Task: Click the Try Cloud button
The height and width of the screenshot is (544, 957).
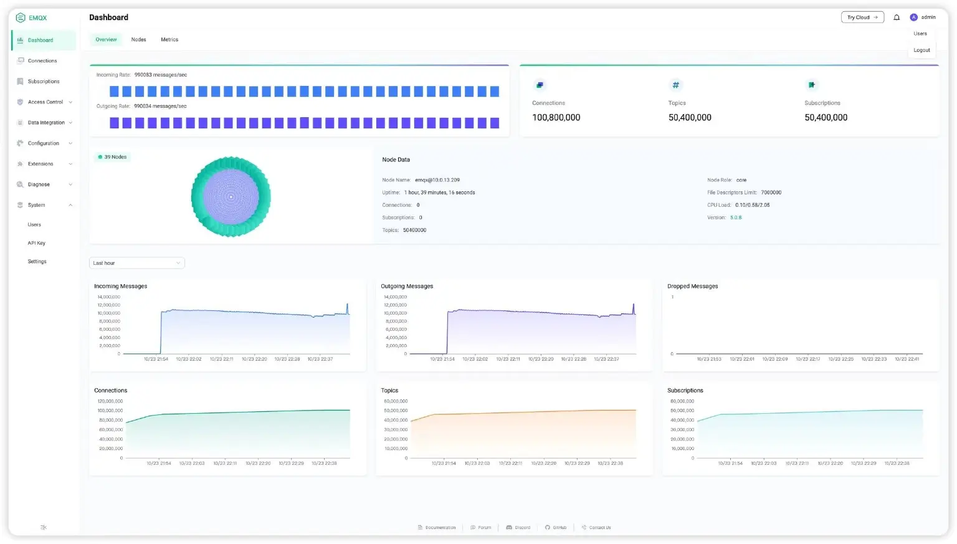Action: point(862,17)
